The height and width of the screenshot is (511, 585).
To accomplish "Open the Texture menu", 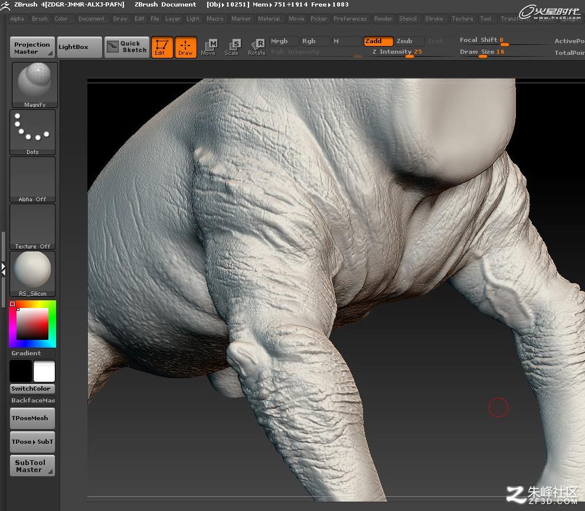I will [463, 19].
